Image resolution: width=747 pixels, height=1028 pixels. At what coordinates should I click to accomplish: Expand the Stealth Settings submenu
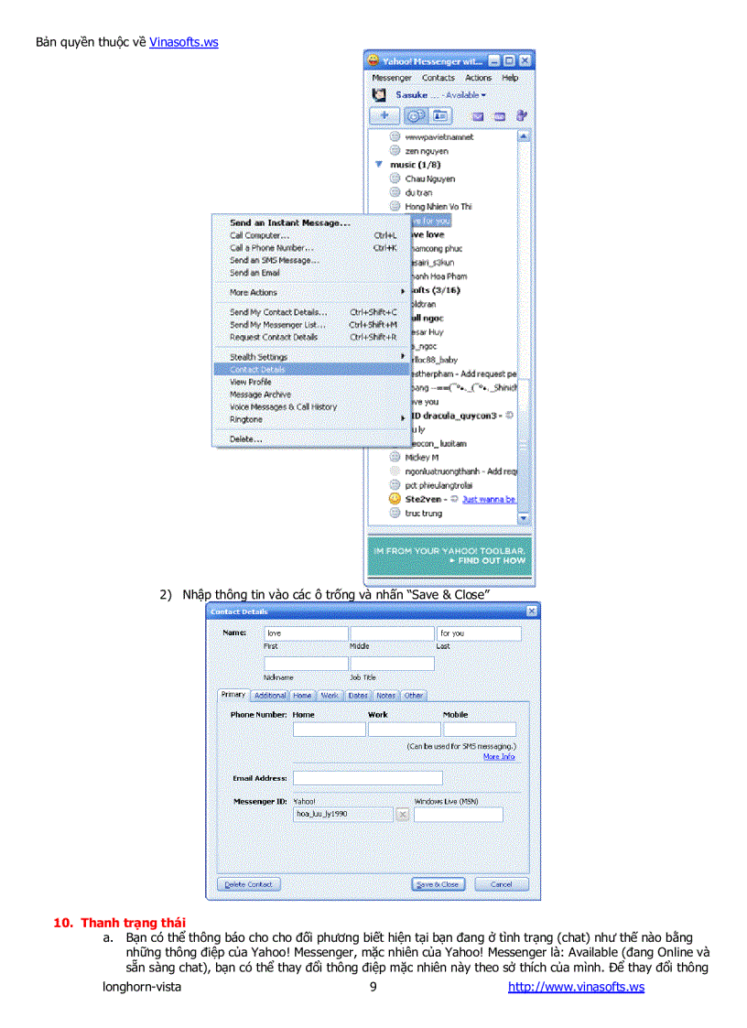[258, 356]
